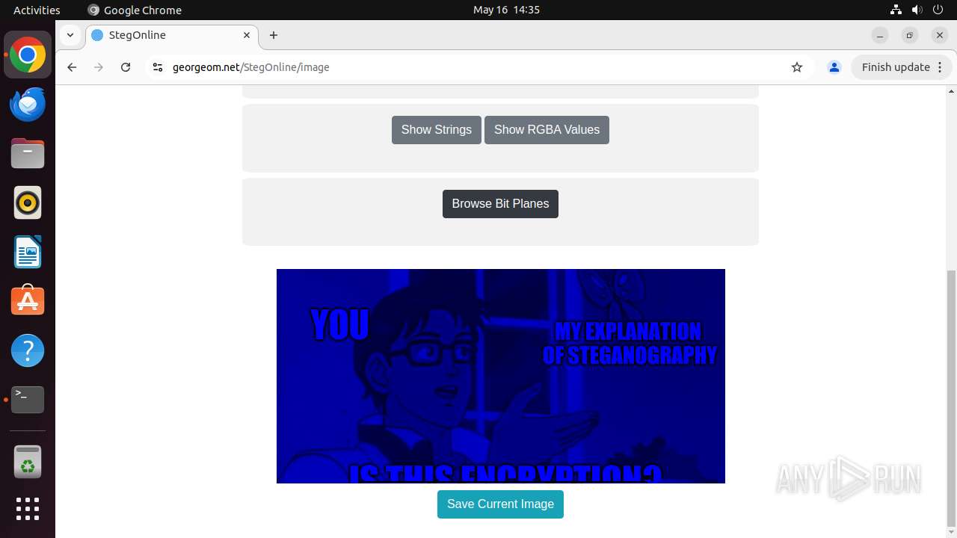
Task: Bookmark this page with the star
Action: (x=797, y=67)
